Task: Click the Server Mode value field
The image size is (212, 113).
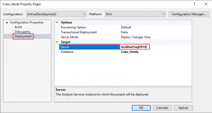Action: click(136, 37)
